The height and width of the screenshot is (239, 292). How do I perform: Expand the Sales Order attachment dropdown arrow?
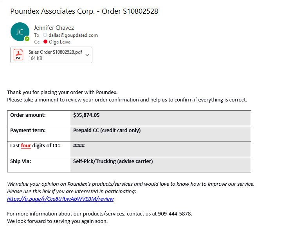pyautogui.click(x=87, y=55)
